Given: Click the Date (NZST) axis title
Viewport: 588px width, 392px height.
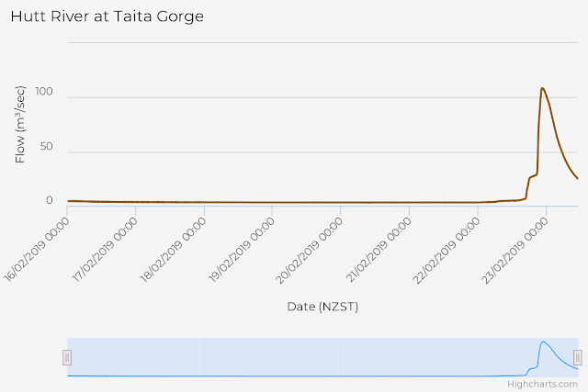Looking at the screenshot, I should pos(322,307).
